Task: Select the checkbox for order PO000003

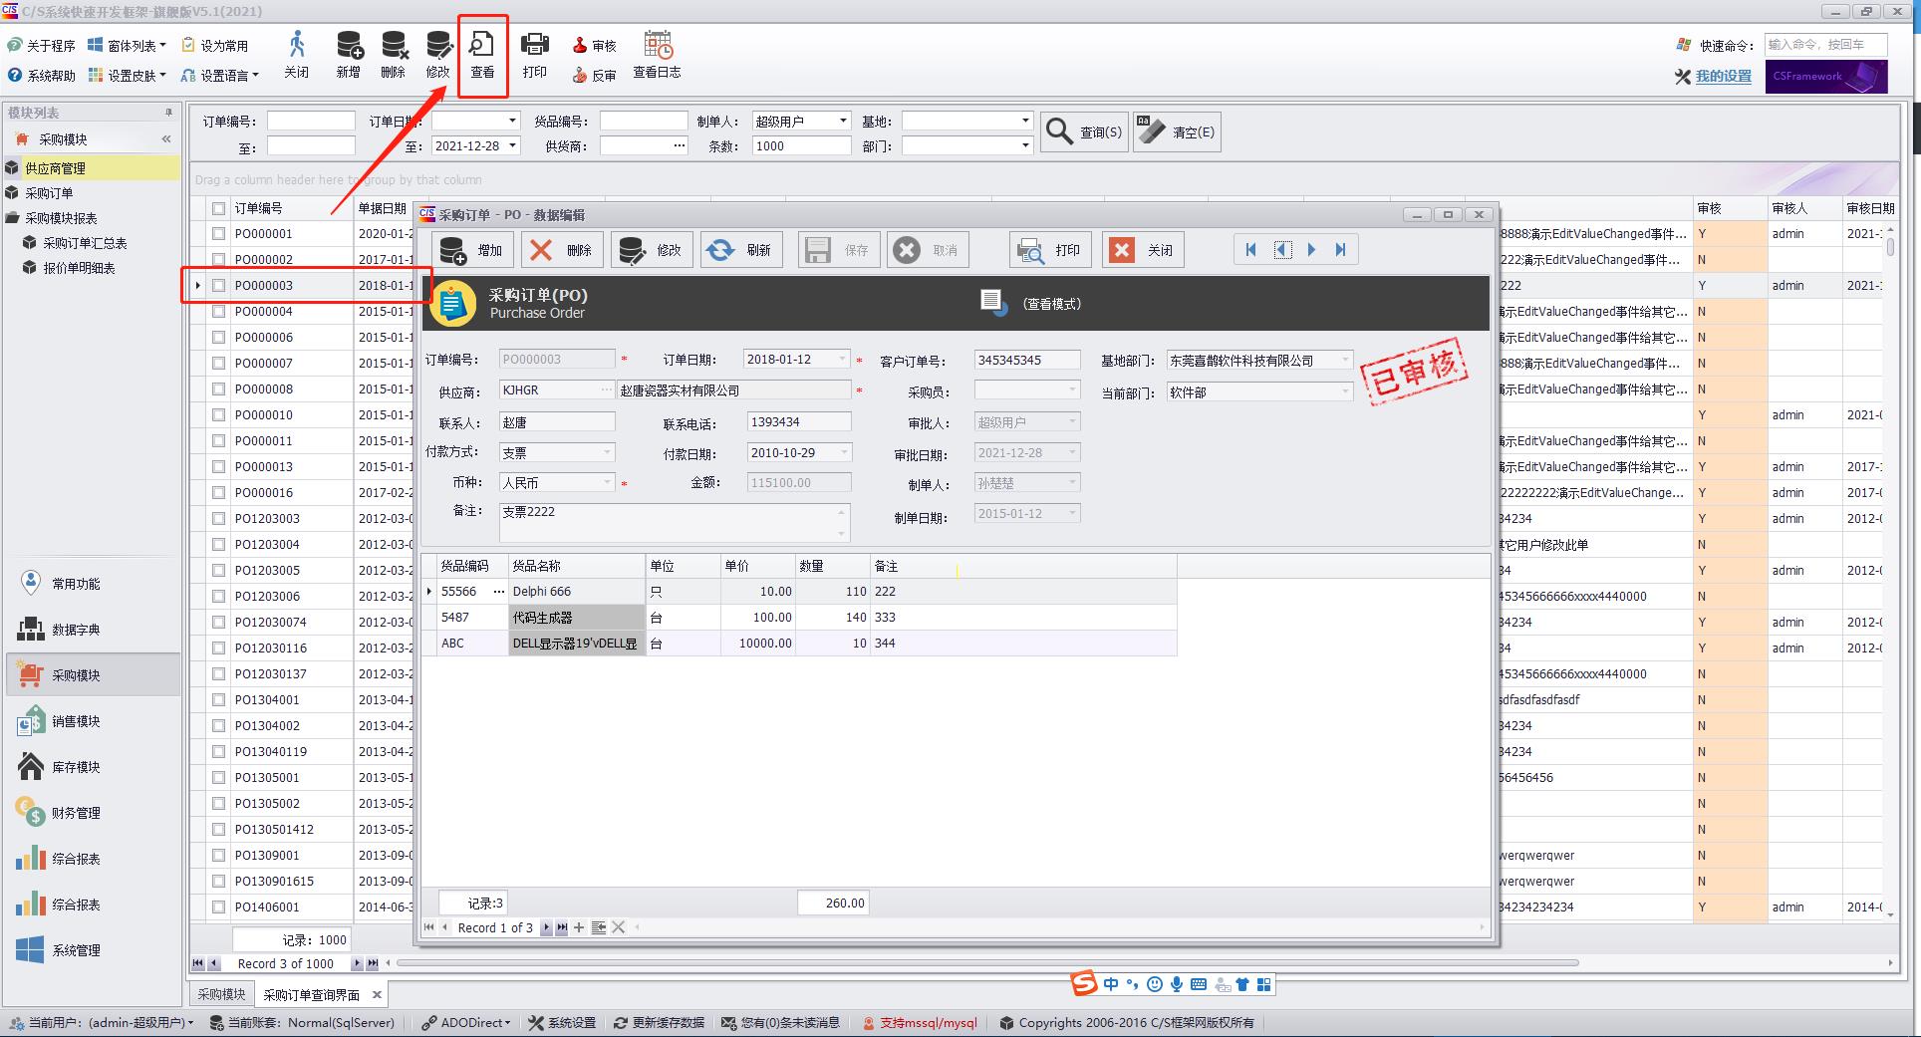Action: [218, 286]
